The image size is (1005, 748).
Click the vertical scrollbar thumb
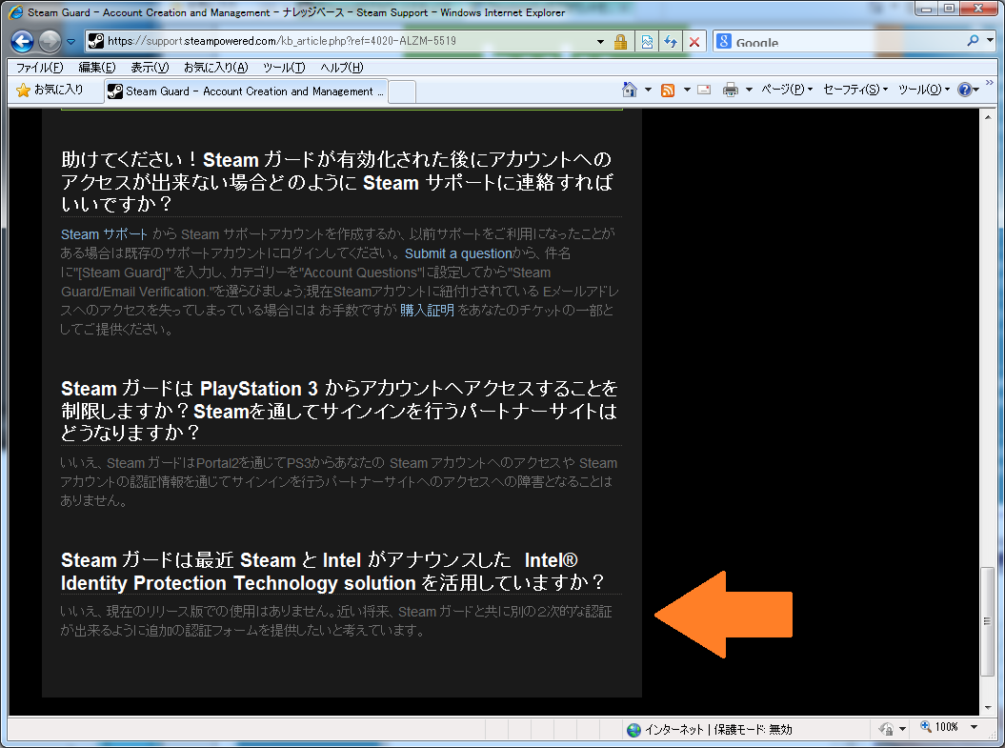tap(988, 621)
